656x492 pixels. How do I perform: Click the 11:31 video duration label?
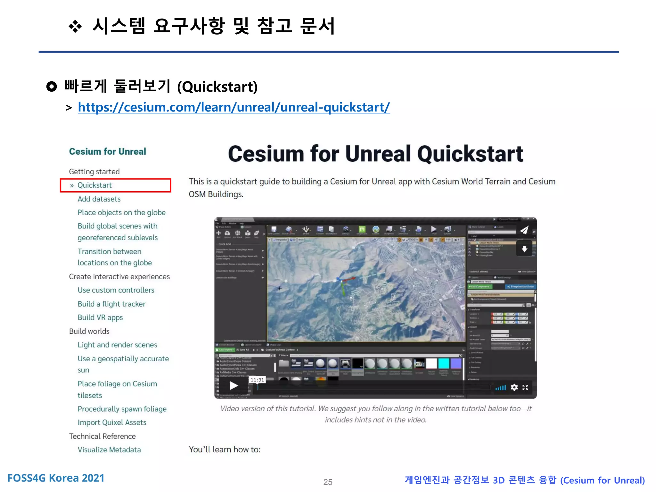[x=257, y=380]
